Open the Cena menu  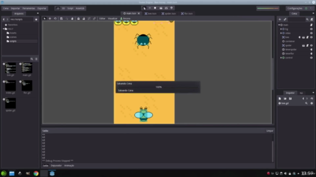pos(5,8)
